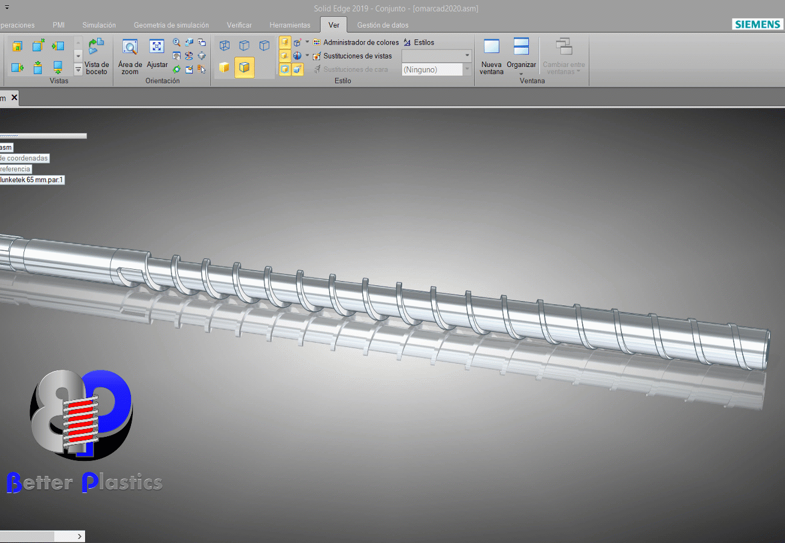
Task: Open the quick access toolbar customize arrow
Action: [7, 7]
